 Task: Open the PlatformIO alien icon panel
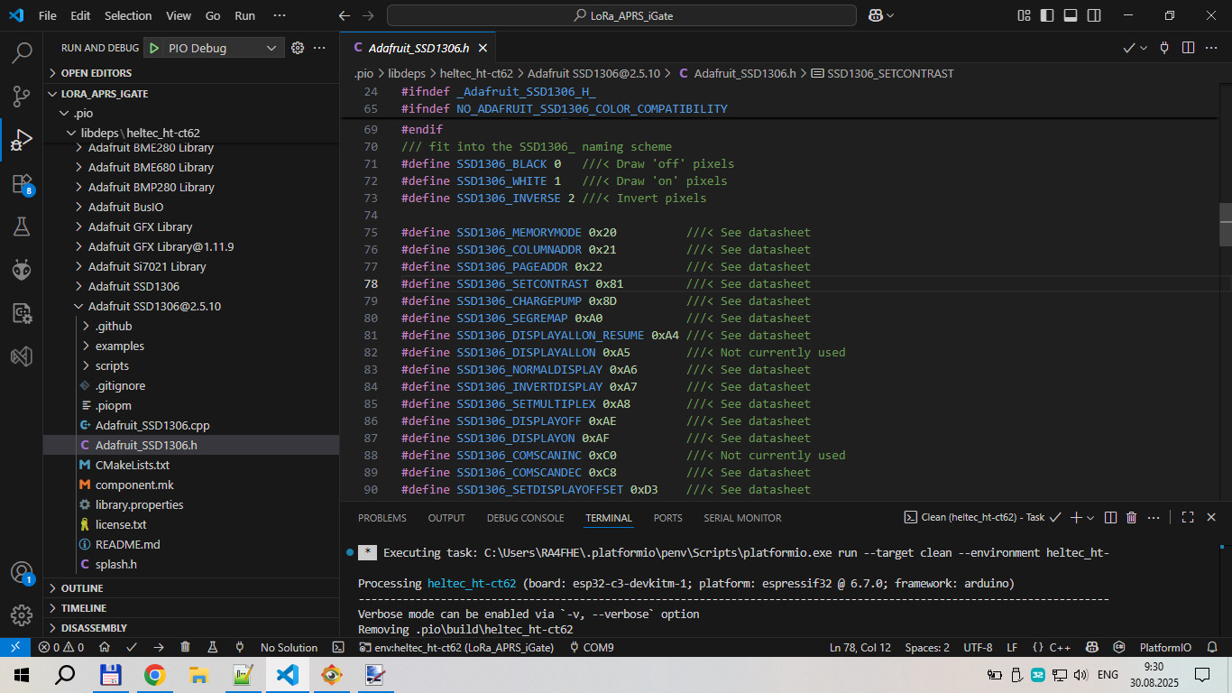pyautogui.click(x=22, y=270)
